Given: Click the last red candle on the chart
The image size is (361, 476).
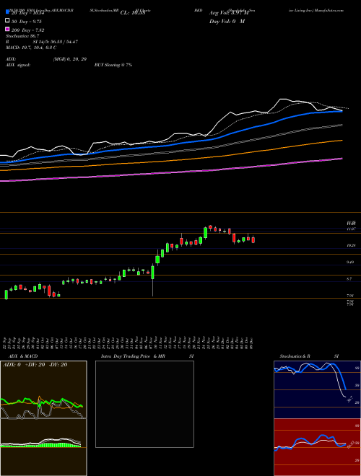Looking at the screenshot, I should pos(253,240).
